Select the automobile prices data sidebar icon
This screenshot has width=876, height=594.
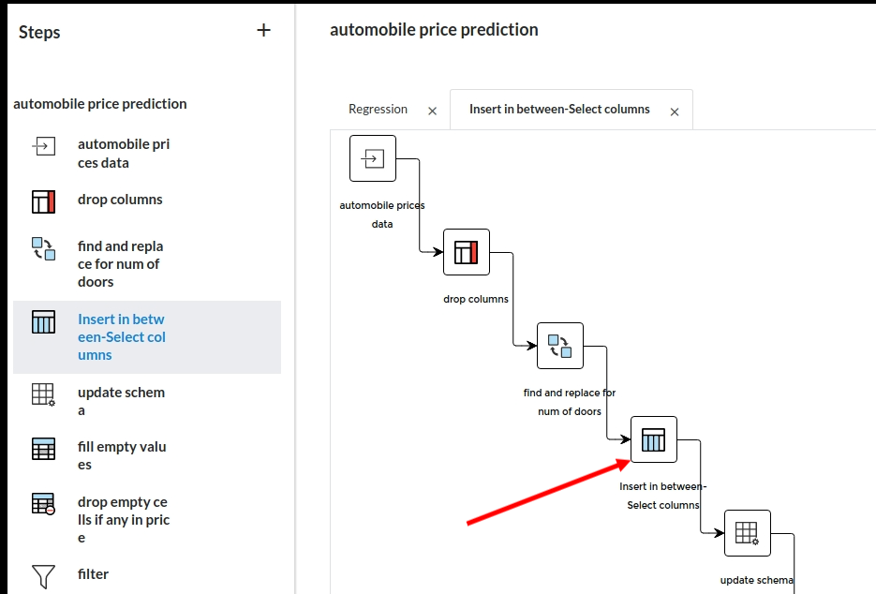click(44, 146)
